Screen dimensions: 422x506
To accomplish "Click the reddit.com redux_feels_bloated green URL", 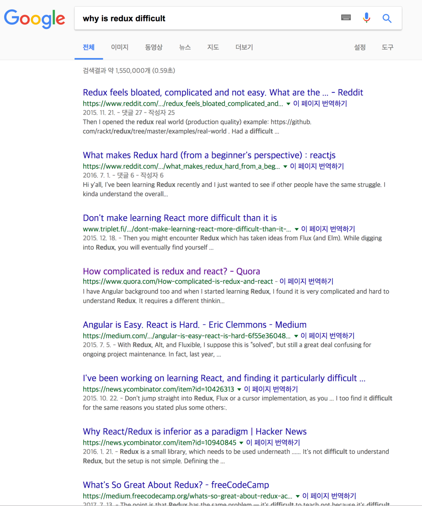I will pyautogui.click(x=183, y=103).
